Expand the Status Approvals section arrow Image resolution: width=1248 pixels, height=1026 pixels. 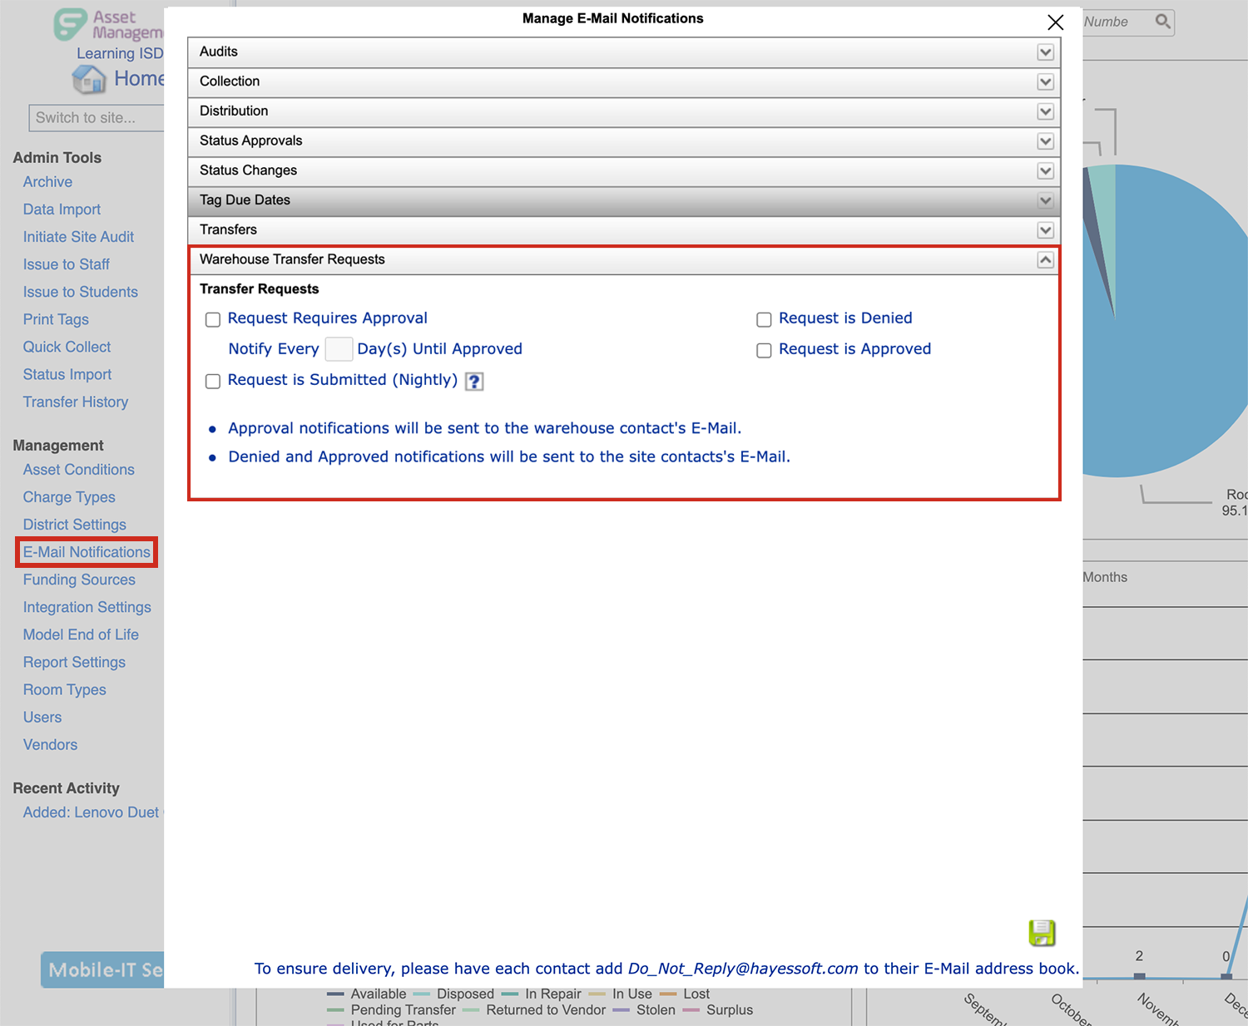pyautogui.click(x=1046, y=141)
